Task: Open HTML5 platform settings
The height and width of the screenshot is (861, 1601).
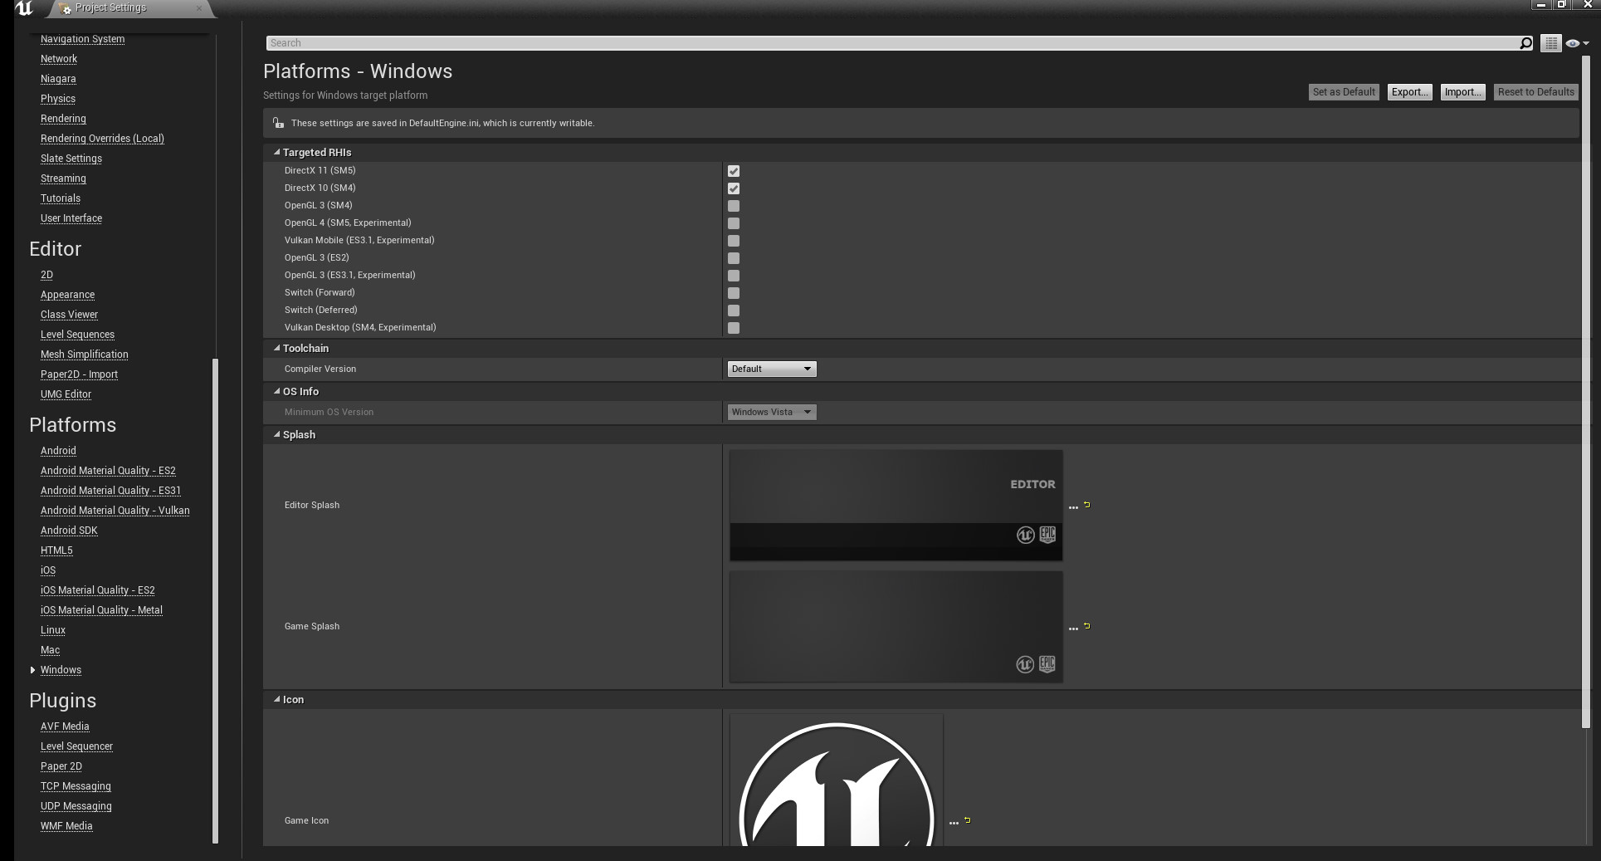Action: (x=56, y=550)
